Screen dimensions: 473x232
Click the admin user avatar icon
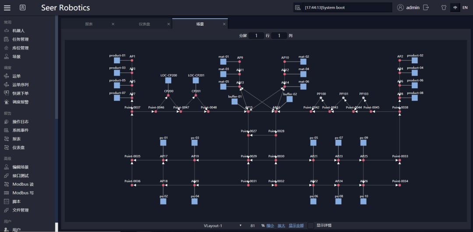[x=400, y=7]
